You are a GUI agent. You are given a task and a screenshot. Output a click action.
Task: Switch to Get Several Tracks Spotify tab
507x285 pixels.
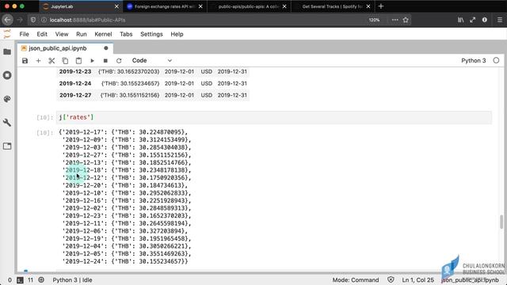[x=332, y=6]
